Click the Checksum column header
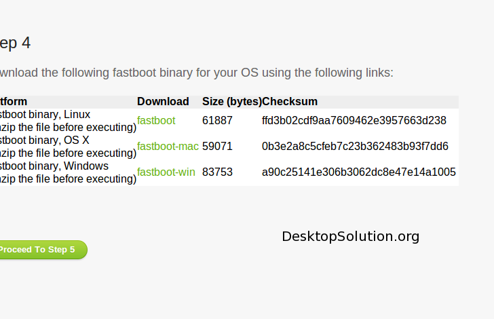The height and width of the screenshot is (319, 494). click(290, 102)
